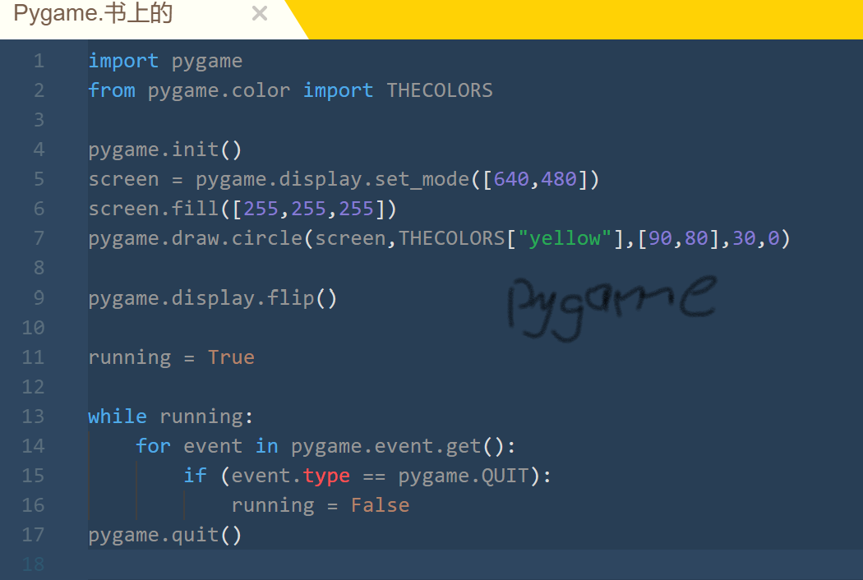This screenshot has height=580, width=863.
Task: Click line number 13 in gutter
Action: coord(33,416)
